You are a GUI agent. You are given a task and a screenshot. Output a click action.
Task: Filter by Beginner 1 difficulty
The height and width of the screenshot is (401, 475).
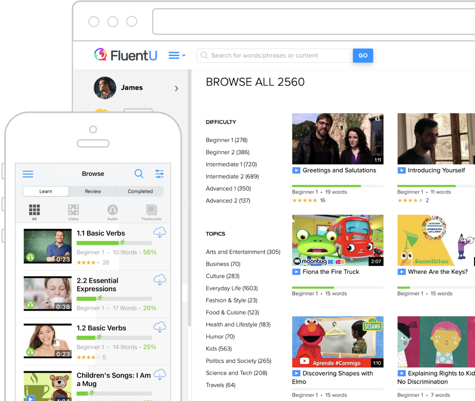pyautogui.click(x=226, y=140)
